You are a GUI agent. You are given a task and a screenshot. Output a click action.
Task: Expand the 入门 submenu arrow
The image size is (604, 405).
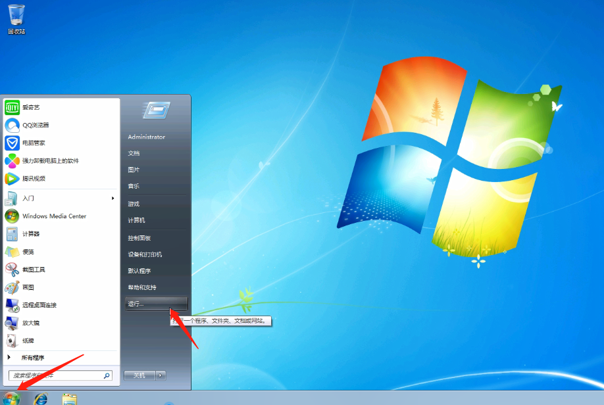pyautogui.click(x=113, y=199)
